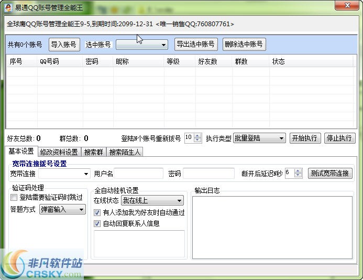Click the license text with 2099-12-31 expiry
The width and height of the screenshot is (363, 280).
click(x=120, y=24)
